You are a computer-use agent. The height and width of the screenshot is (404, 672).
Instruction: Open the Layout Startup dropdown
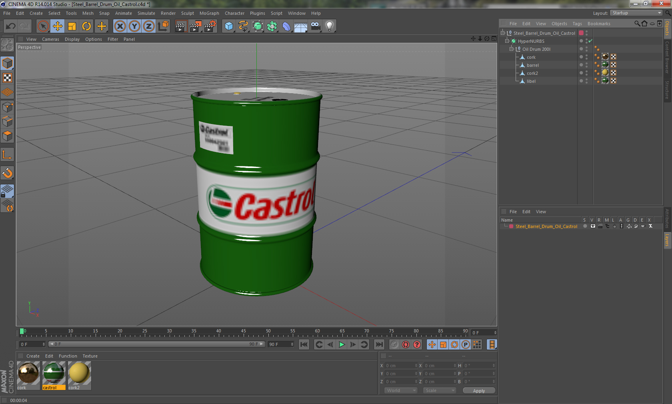coord(637,13)
